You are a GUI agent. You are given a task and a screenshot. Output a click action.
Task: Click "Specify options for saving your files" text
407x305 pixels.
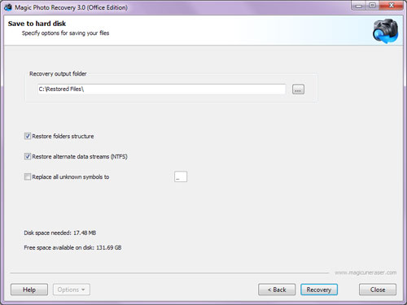(65, 33)
